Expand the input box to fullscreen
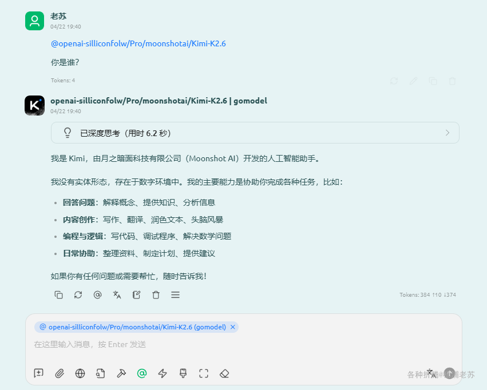Viewport: 487px width, 390px height. (x=204, y=373)
